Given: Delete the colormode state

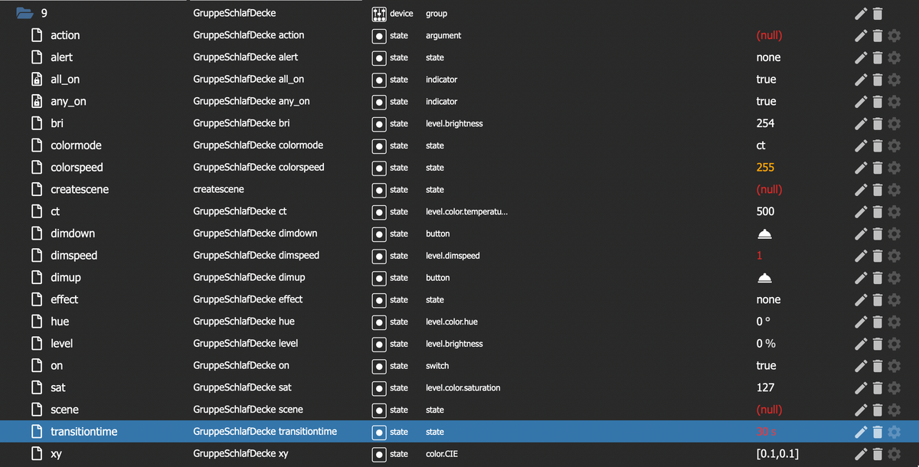Looking at the screenshot, I should click(878, 145).
